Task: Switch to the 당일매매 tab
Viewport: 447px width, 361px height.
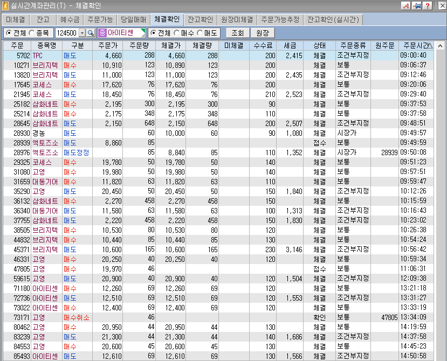Action: tap(133, 19)
